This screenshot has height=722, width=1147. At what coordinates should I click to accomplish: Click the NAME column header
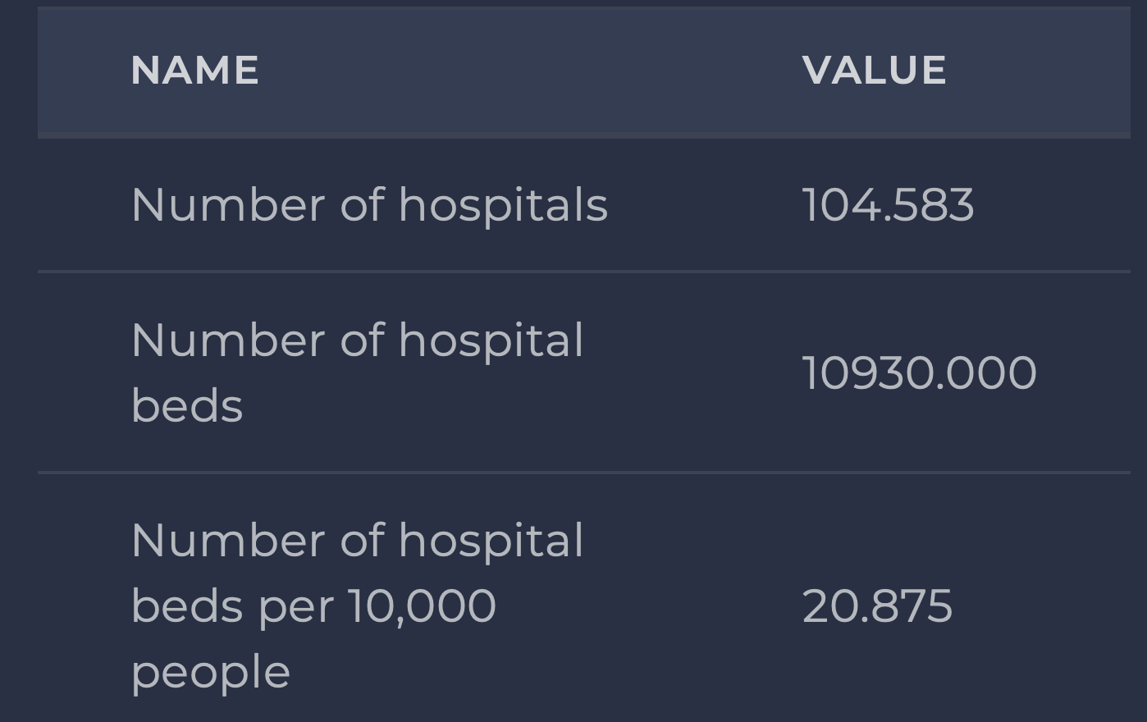pyautogui.click(x=194, y=71)
